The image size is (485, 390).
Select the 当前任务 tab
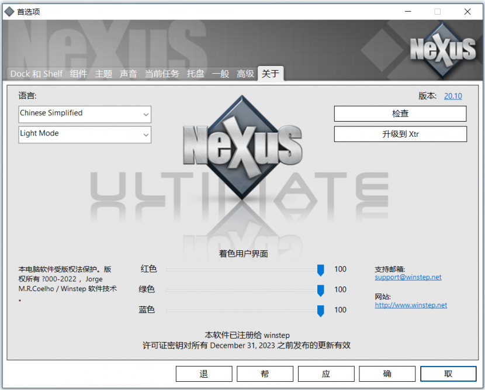point(162,74)
